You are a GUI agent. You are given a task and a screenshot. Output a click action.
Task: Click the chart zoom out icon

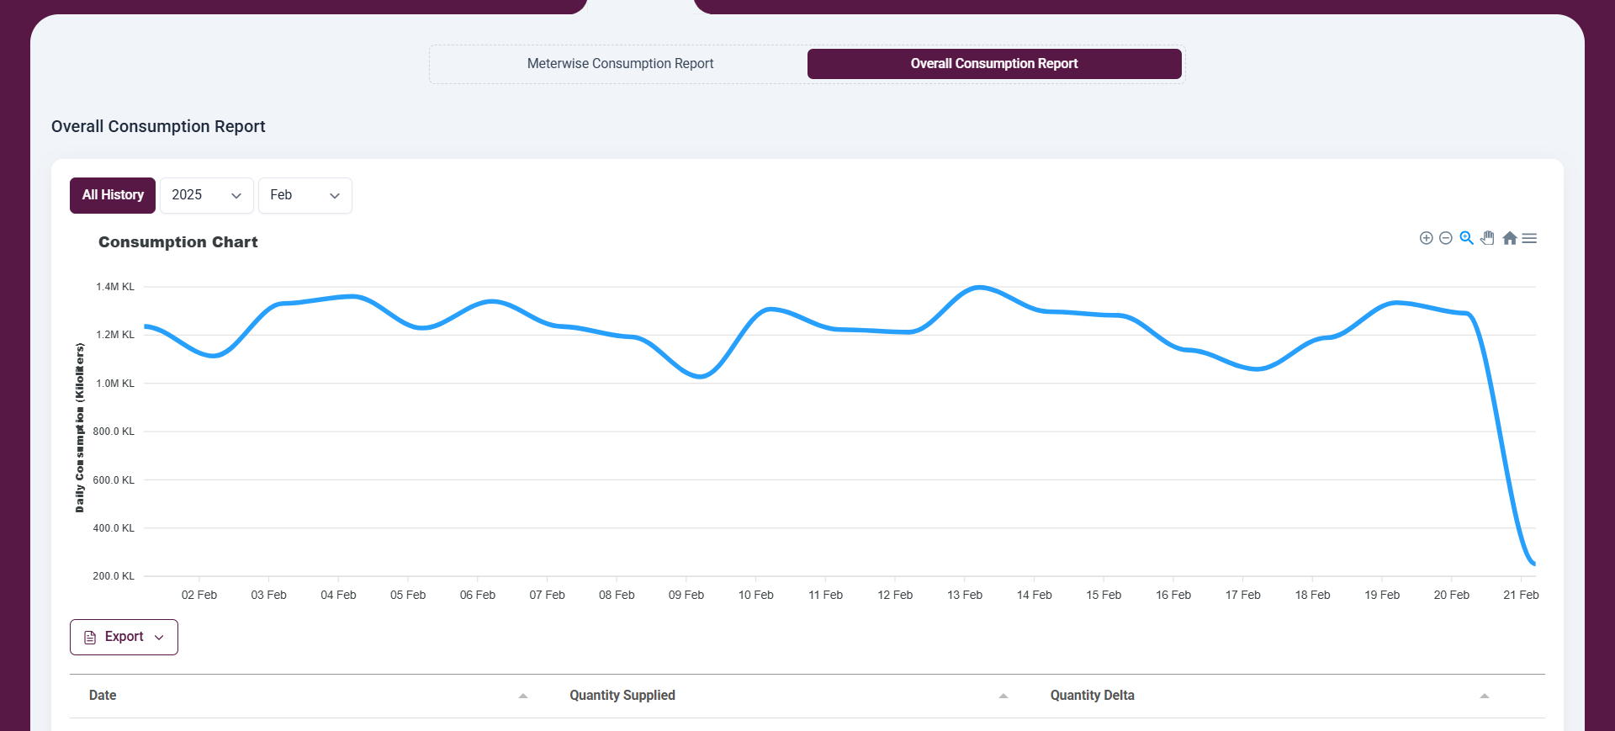coord(1445,238)
